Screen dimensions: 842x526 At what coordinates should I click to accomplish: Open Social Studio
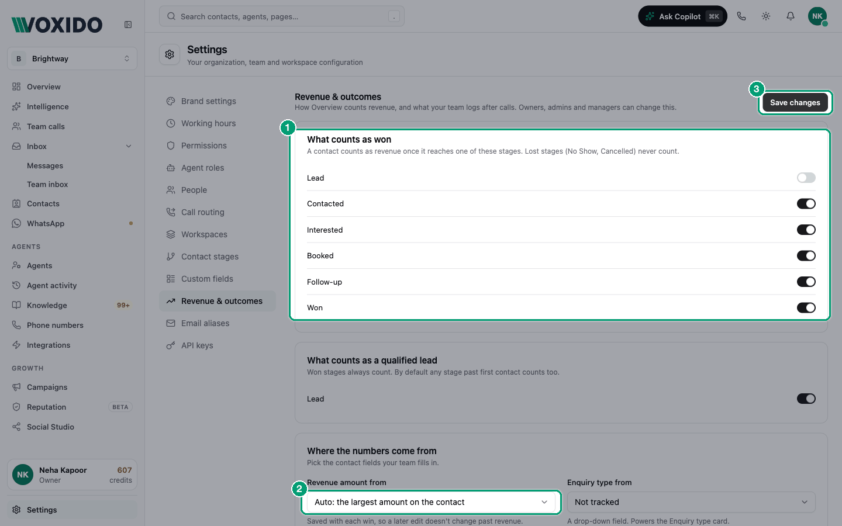coord(73,427)
